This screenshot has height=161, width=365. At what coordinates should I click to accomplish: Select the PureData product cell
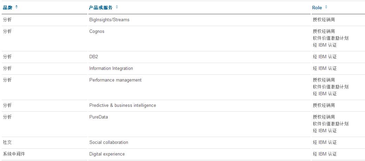point(99,117)
